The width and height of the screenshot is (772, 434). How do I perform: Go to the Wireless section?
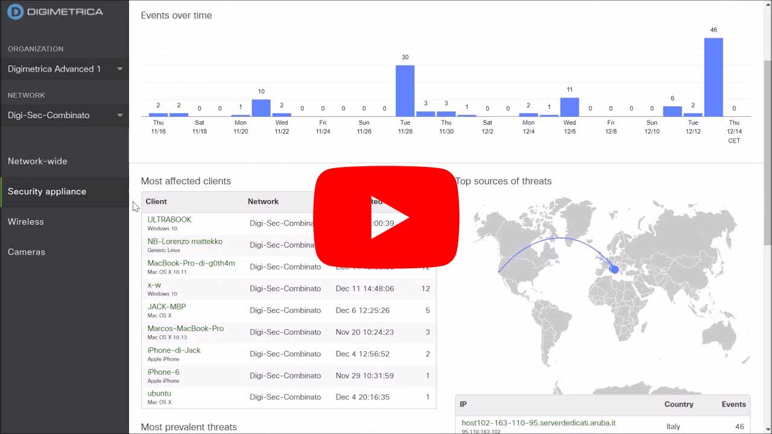26,221
